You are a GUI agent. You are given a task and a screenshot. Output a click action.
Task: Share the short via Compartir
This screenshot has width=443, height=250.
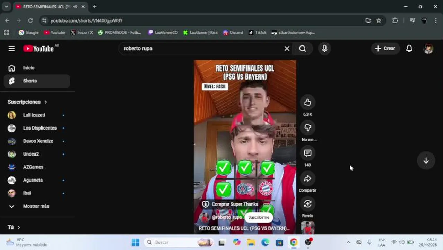(307, 178)
